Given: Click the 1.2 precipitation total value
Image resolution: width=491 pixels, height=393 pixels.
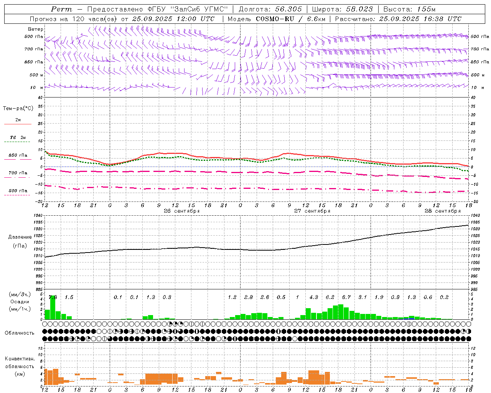Looking at the screenshot, I should coord(232,297).
